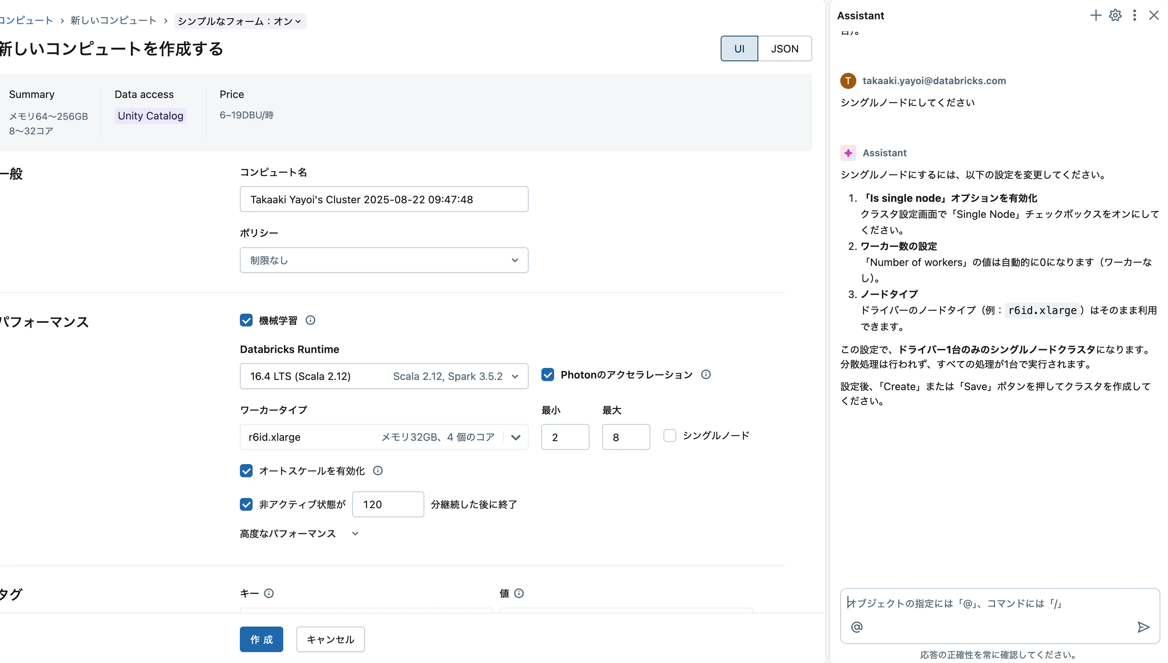Click the send message arrow icon
Viewport: 1168px width, 663px height.
click(1143, 627)
